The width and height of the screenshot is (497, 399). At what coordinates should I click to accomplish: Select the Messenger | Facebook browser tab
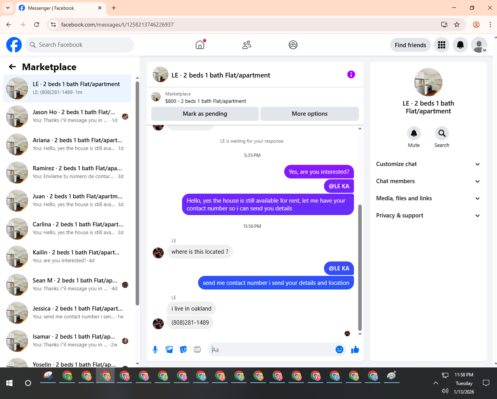60,8
